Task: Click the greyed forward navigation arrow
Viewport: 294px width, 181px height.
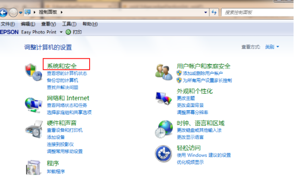Action: 13,13
